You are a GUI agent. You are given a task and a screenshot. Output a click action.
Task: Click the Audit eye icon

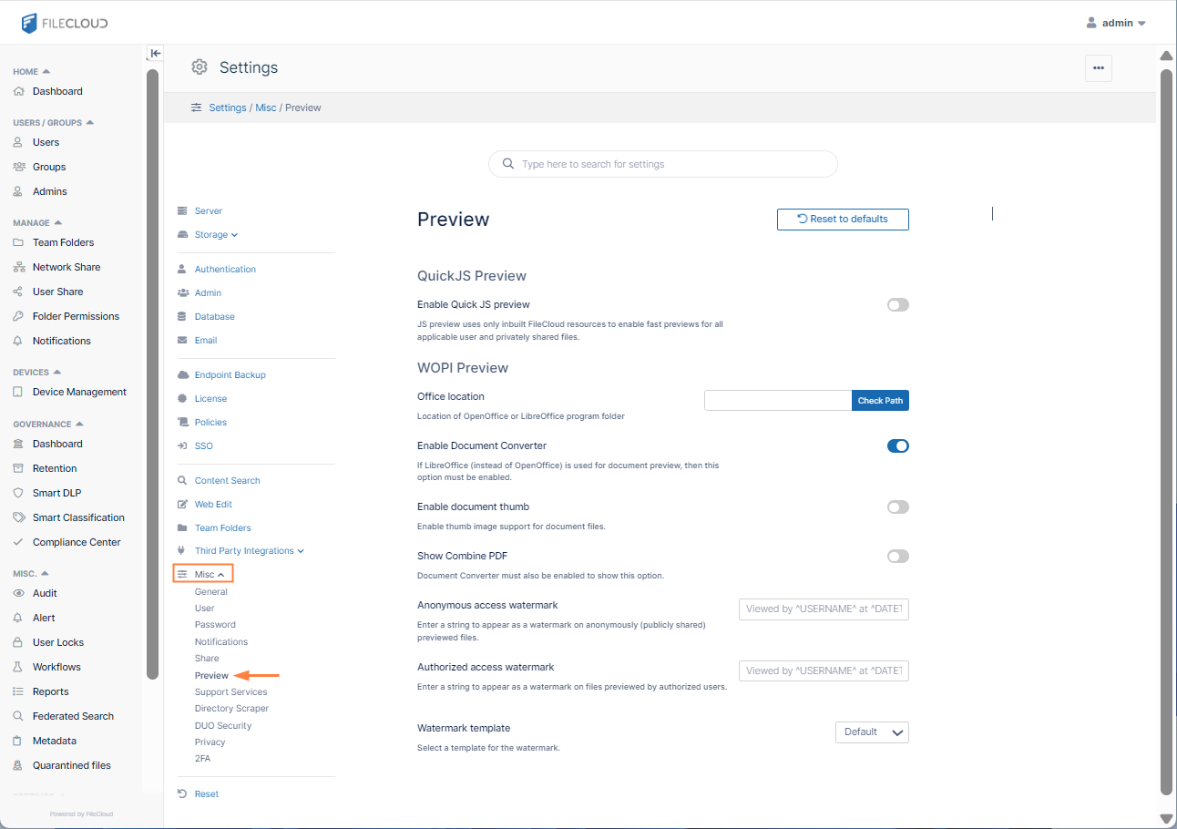[x=18, y=593]
